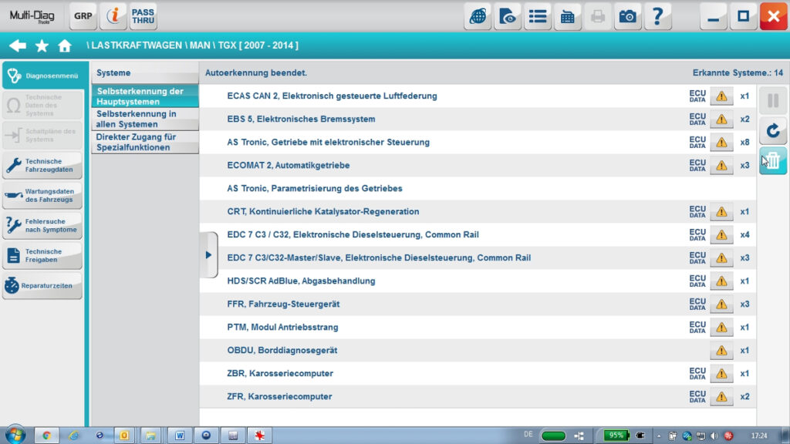Open help with question mark icon

pyautogui.click(x=657, y=15)
